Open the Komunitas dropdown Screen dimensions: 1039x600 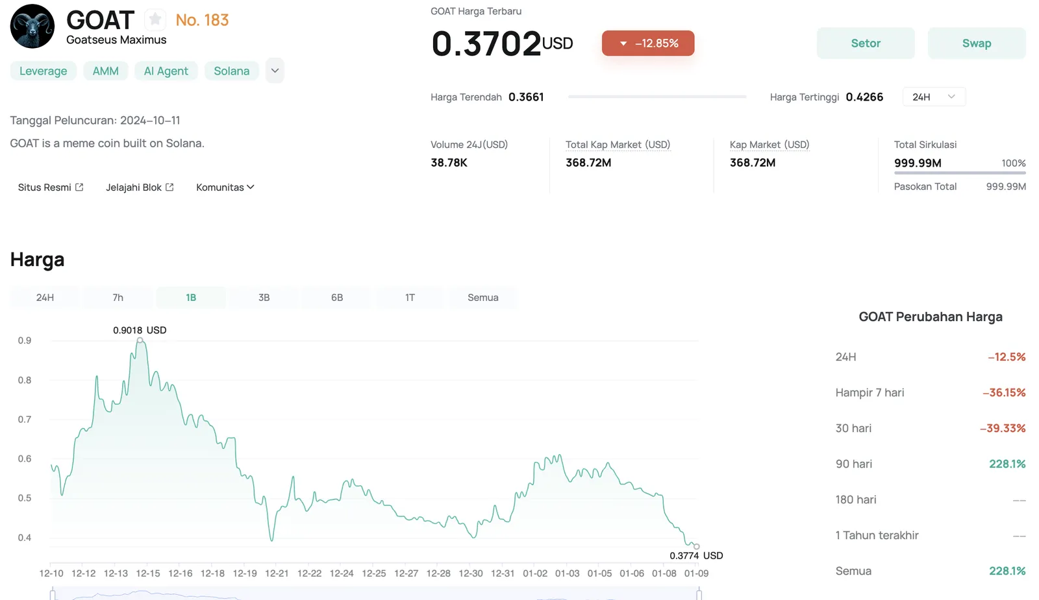[x=225, y=187]
